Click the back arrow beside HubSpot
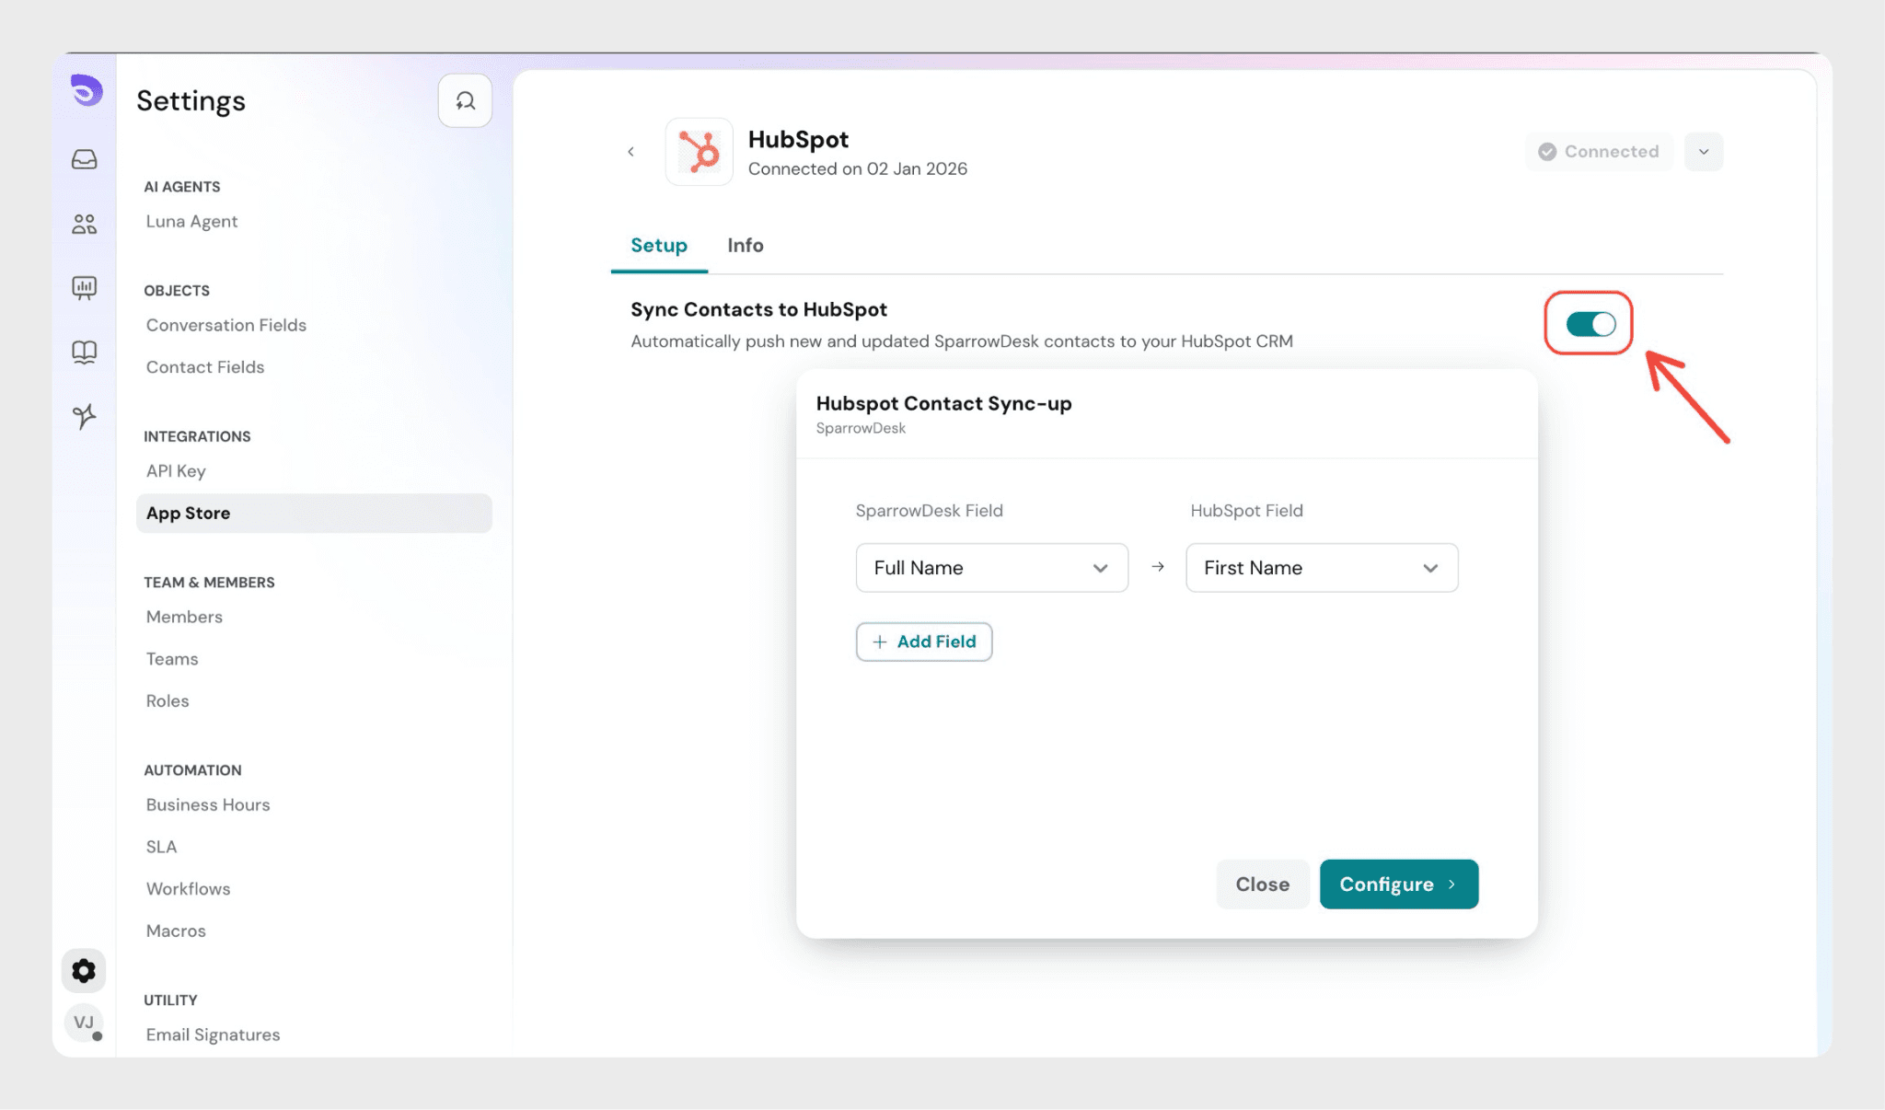1885x1110 pixels. pyautogui.click(x=630, y=152)
